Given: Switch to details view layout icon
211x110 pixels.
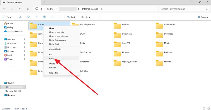Looking at the screenshot, I should coord(204,108).
